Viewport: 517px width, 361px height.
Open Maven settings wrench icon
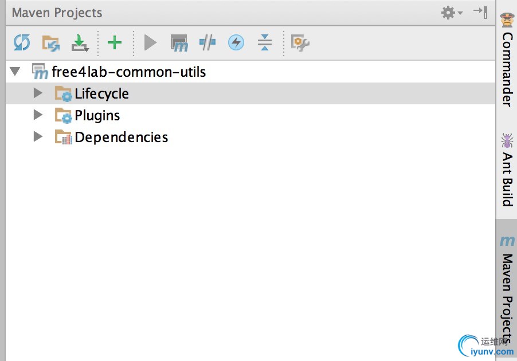point(300,43)
